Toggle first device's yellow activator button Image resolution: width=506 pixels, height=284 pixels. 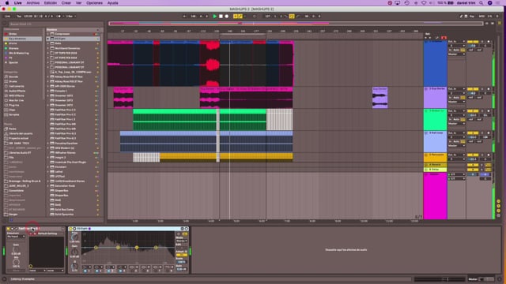(x=8, y=229)
